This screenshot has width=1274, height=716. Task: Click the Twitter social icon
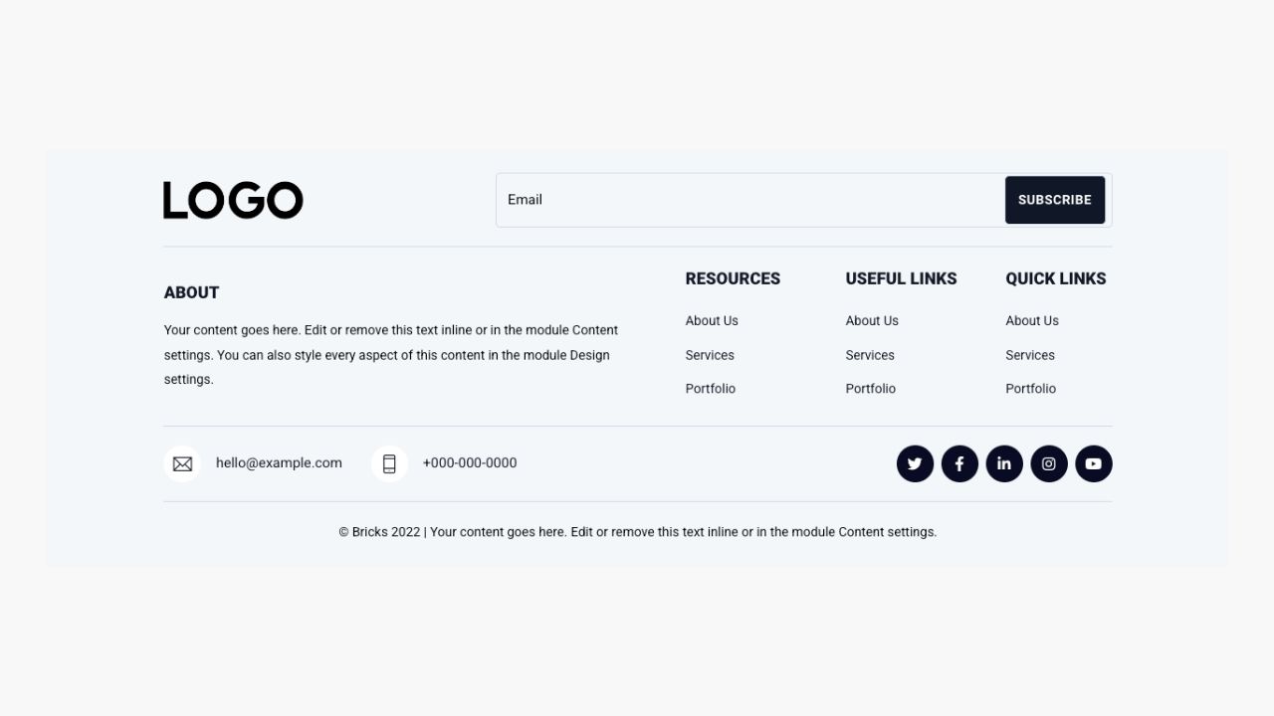click(x=915, y=463)
